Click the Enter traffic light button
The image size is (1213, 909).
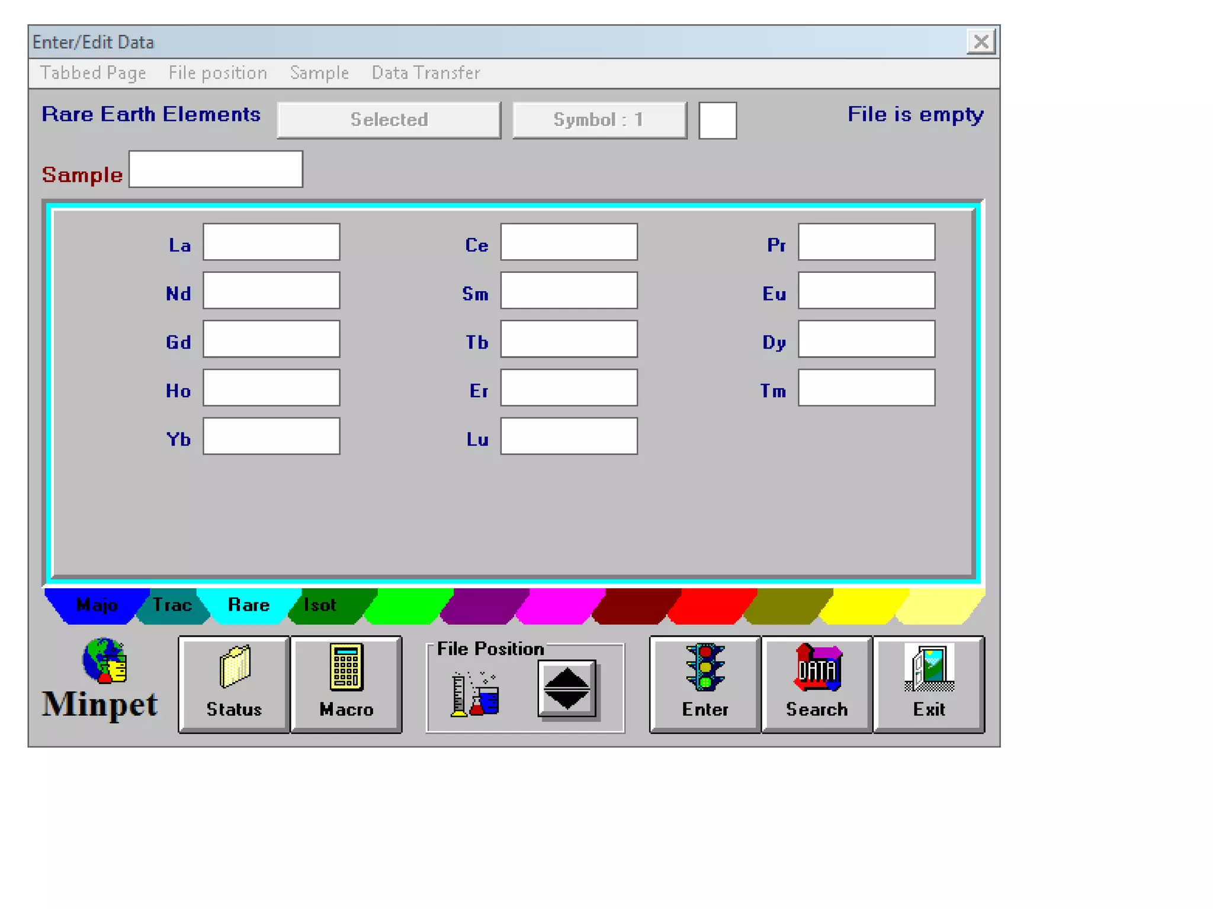click(x=704, y=684)
